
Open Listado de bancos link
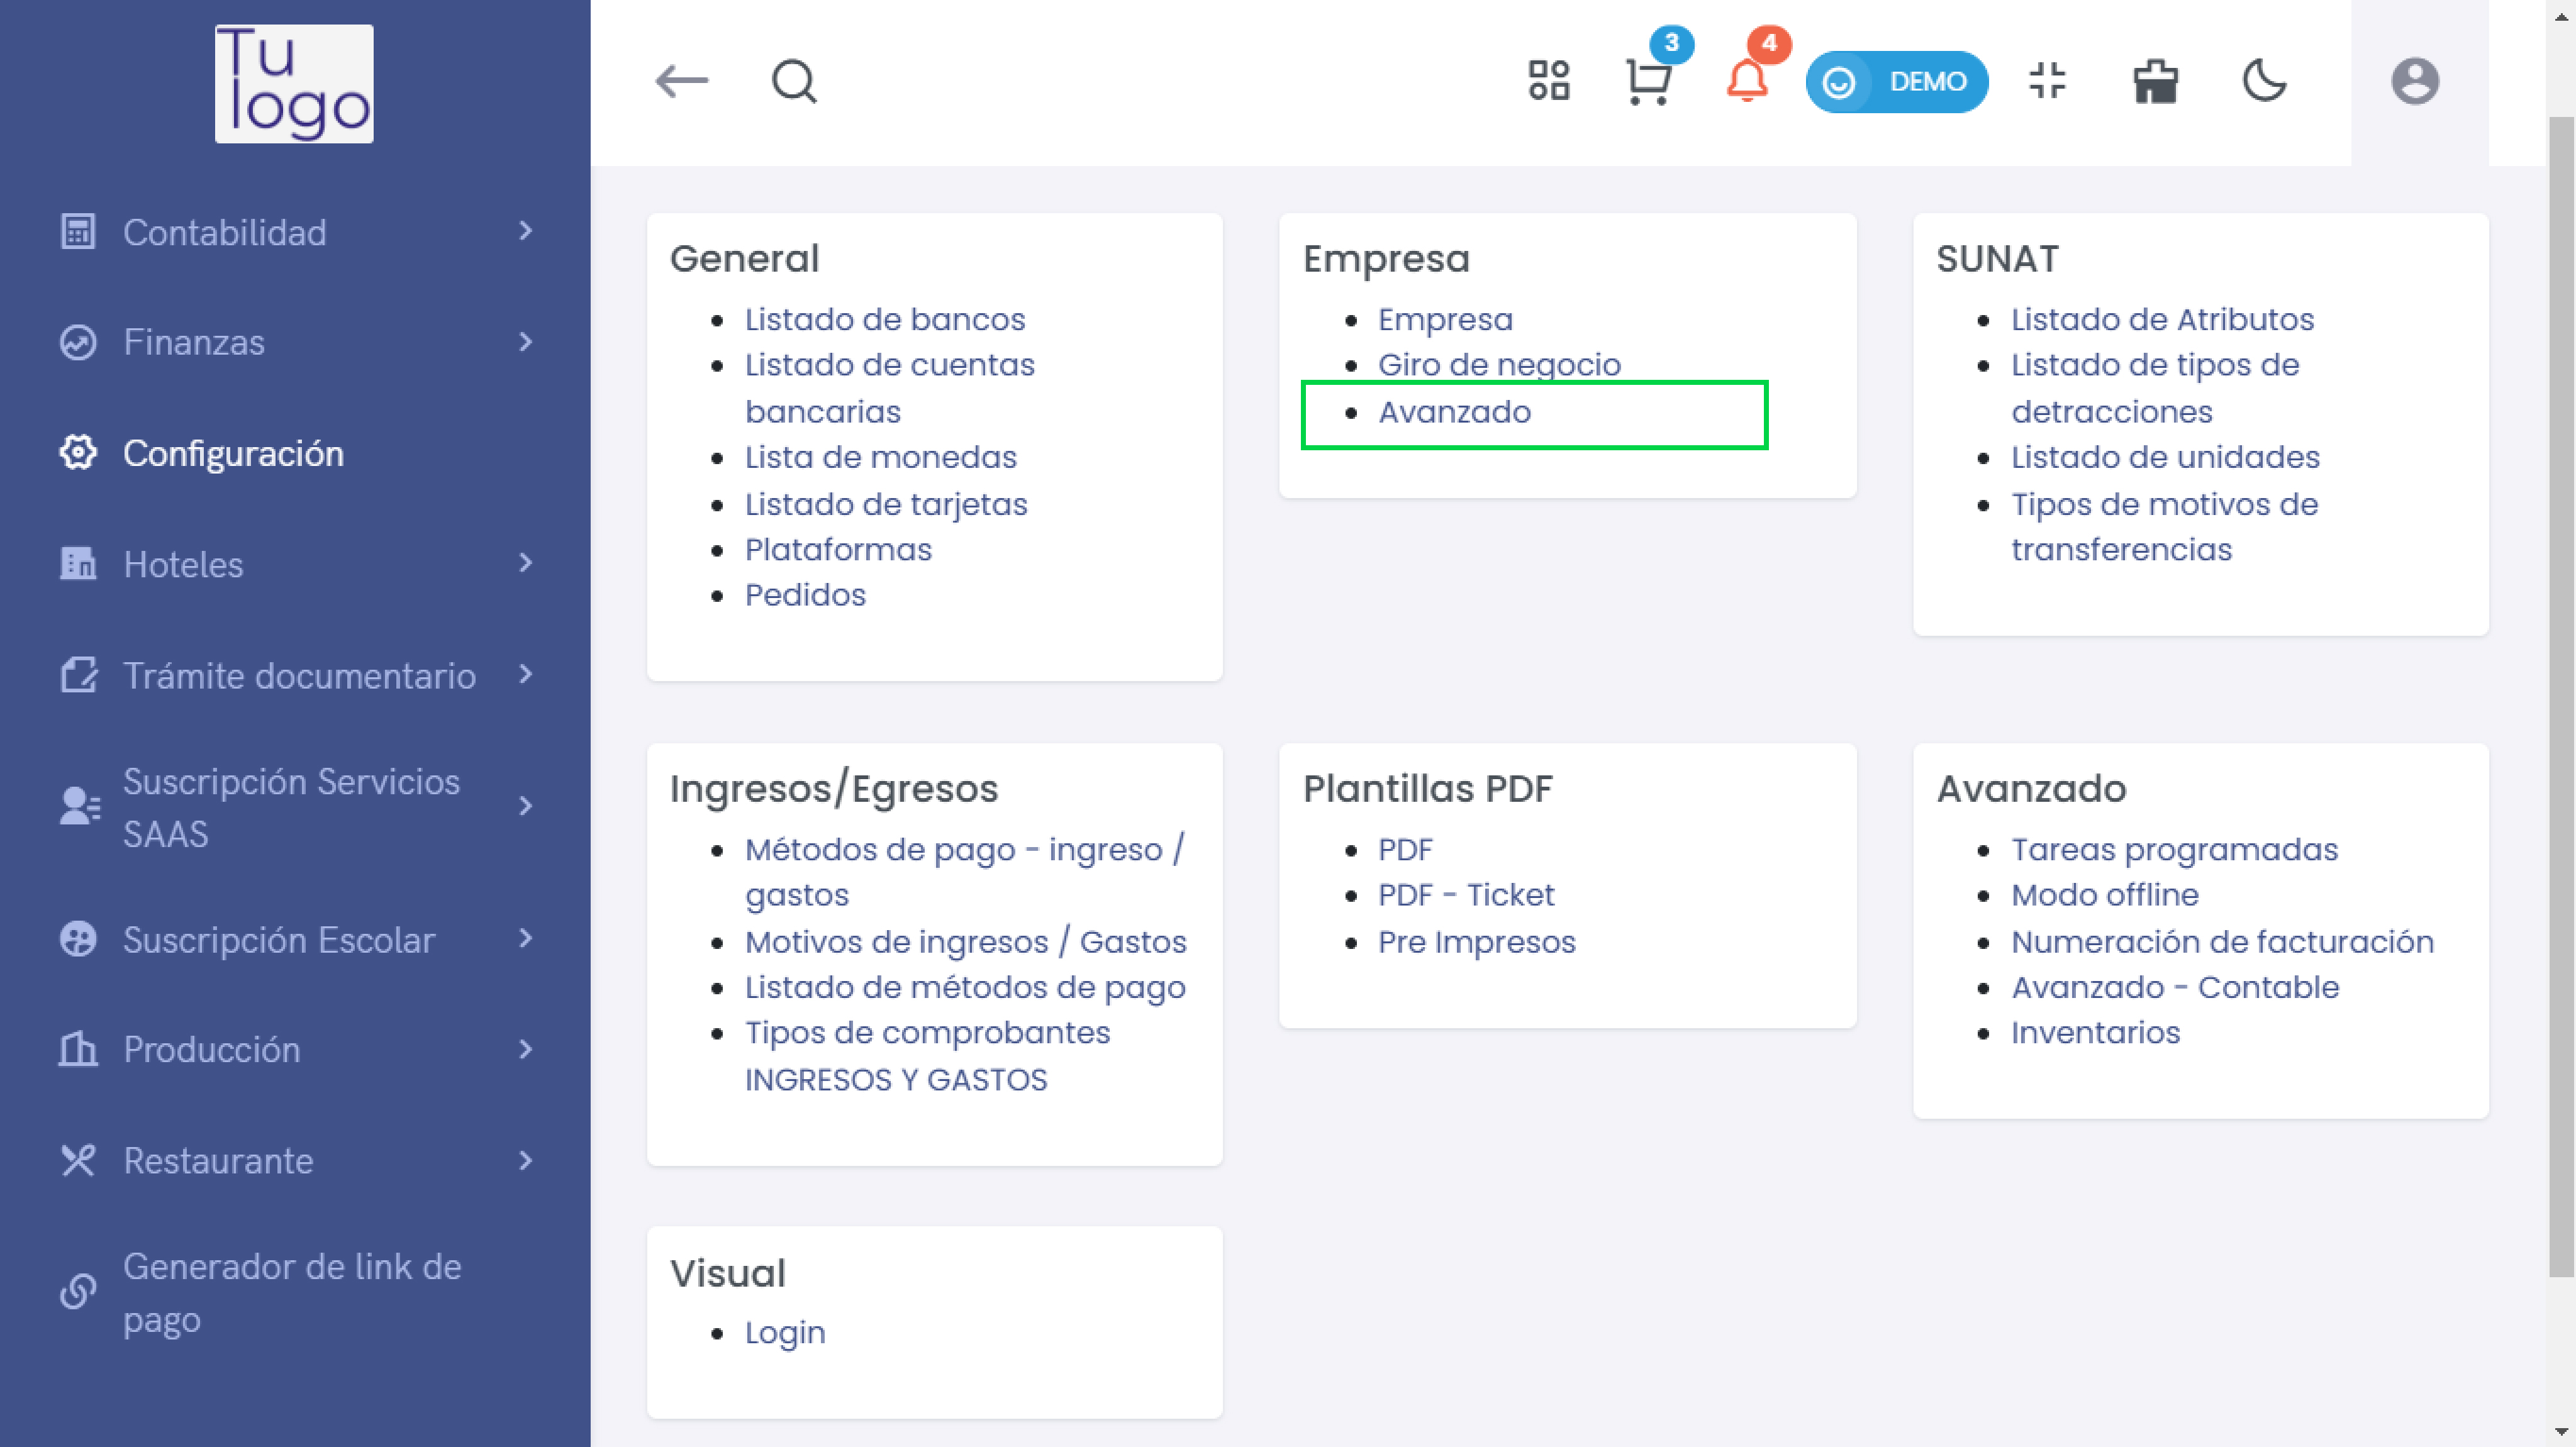(x=885, y=319)
